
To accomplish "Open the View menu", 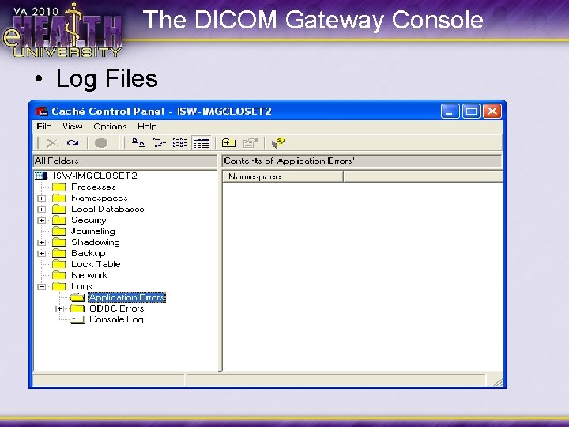I will coord(72,127).
